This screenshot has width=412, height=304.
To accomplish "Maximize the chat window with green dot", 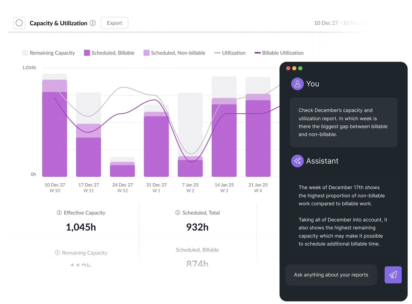I will pyautogui.click(x=300, y=68).
